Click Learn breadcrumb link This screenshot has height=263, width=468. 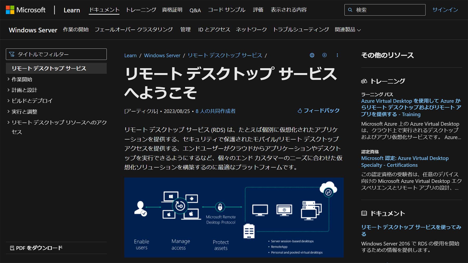click(130, 55)
